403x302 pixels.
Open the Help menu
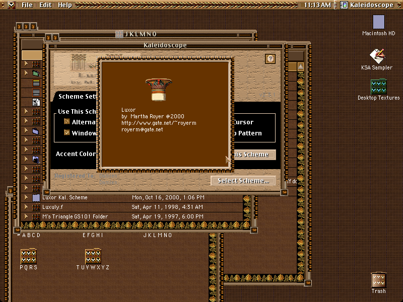click(65, 5)
